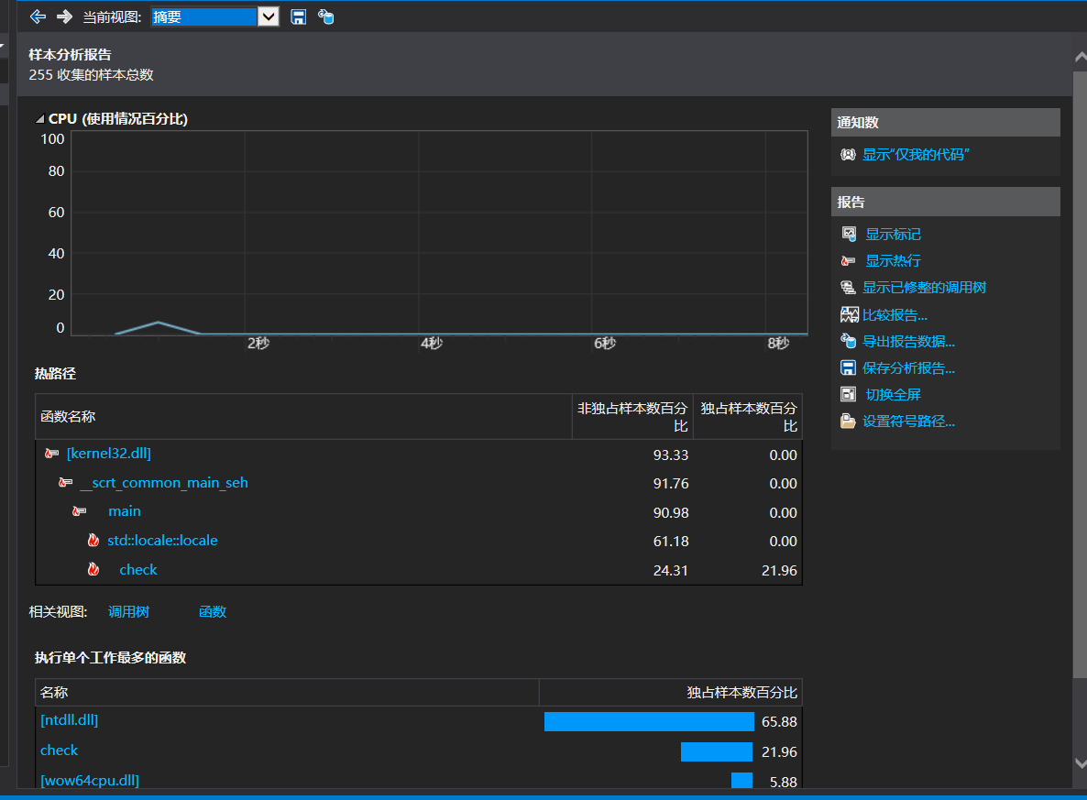Click the icon beside 显示"仅我的代码"
This screenshot has width=1087, height=800.
(848, 155)
